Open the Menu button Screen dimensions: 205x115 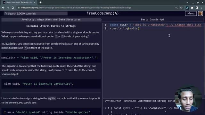click(x=191, y=13)
